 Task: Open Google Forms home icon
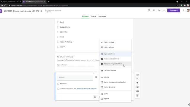click(1, 11)
